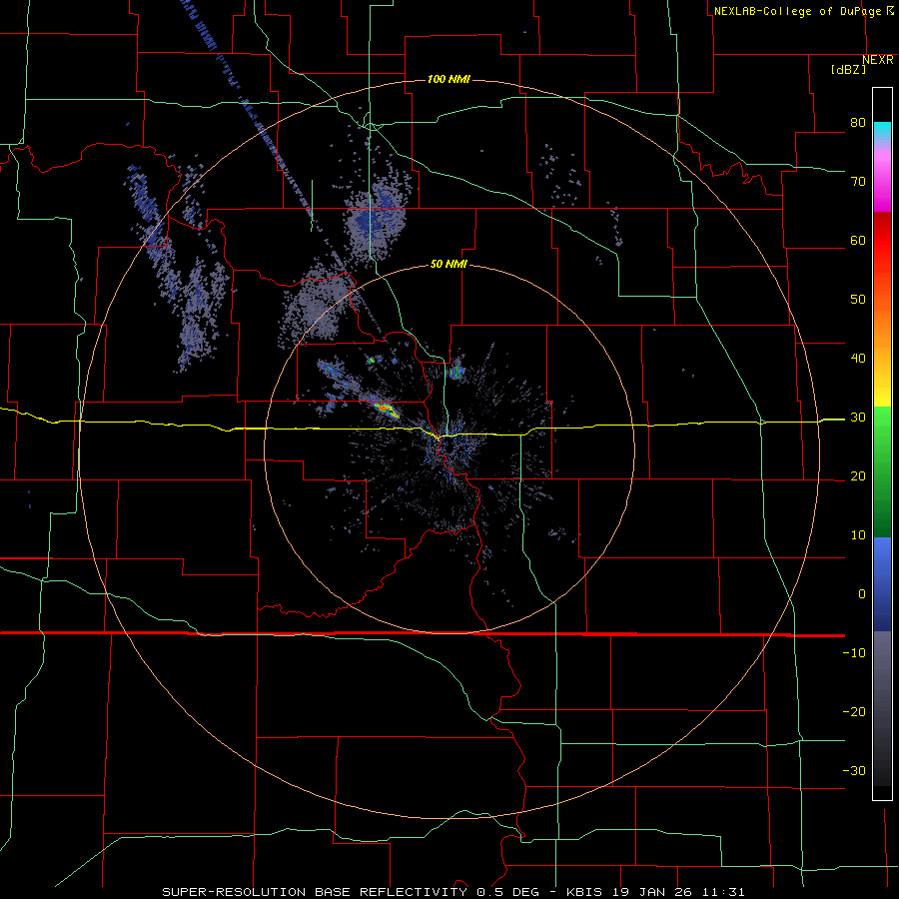Click the strongest yellow-red echo northwest of radar
The image size is (899, 899).
tap(387, 410)
